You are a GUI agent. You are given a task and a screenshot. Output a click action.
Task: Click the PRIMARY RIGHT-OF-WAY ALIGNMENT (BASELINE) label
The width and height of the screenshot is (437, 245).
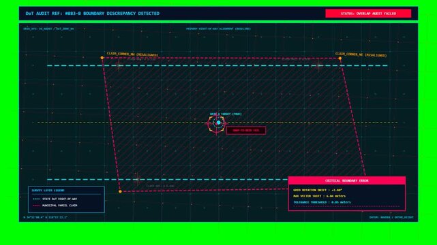(x=218, y=29)
